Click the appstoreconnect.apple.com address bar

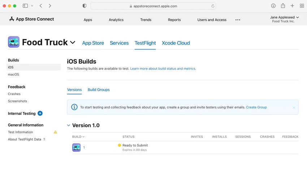coord(153,6)
